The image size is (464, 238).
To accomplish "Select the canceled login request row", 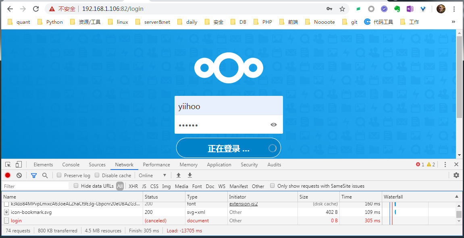I will pyautogui.click(x=229, y=221).
